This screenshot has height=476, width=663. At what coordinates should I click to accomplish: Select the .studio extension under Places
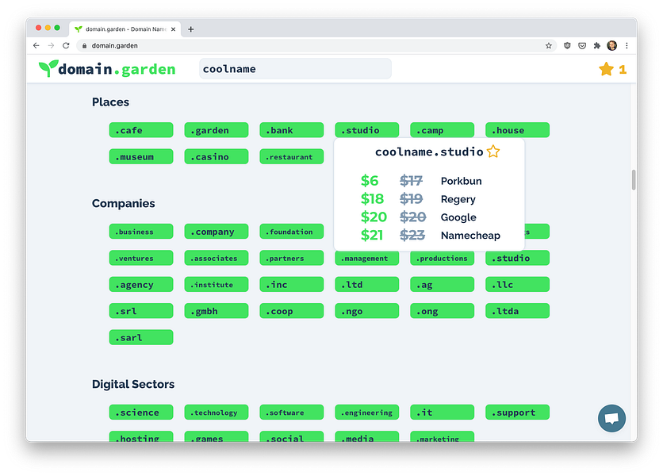tap(367, 130)
